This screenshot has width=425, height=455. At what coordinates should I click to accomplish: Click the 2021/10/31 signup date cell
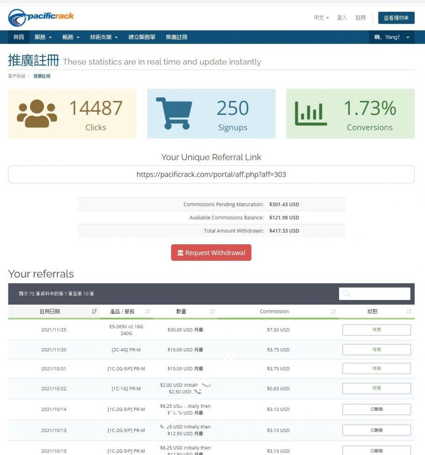[x=54, y=369]
